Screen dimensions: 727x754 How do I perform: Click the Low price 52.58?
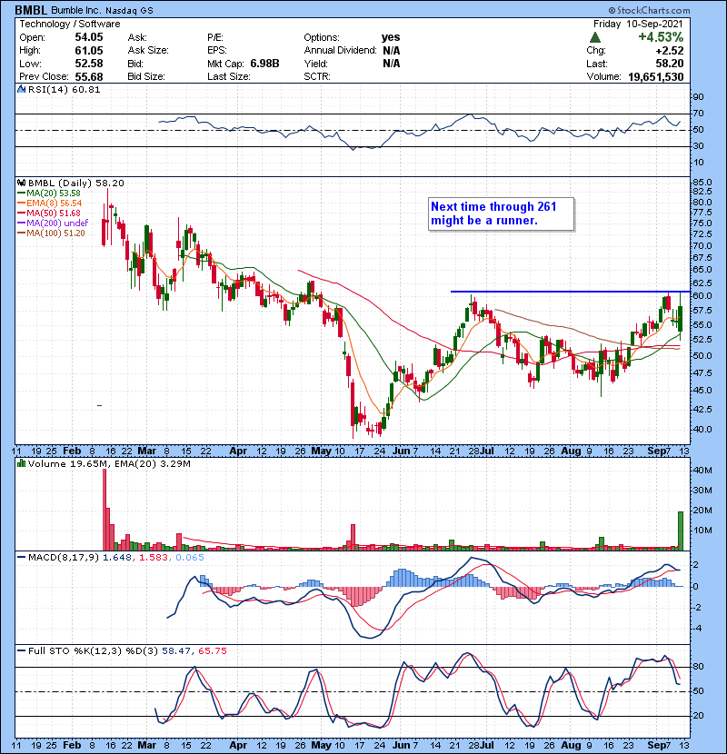pyautogui.click(x=88, y=64)
